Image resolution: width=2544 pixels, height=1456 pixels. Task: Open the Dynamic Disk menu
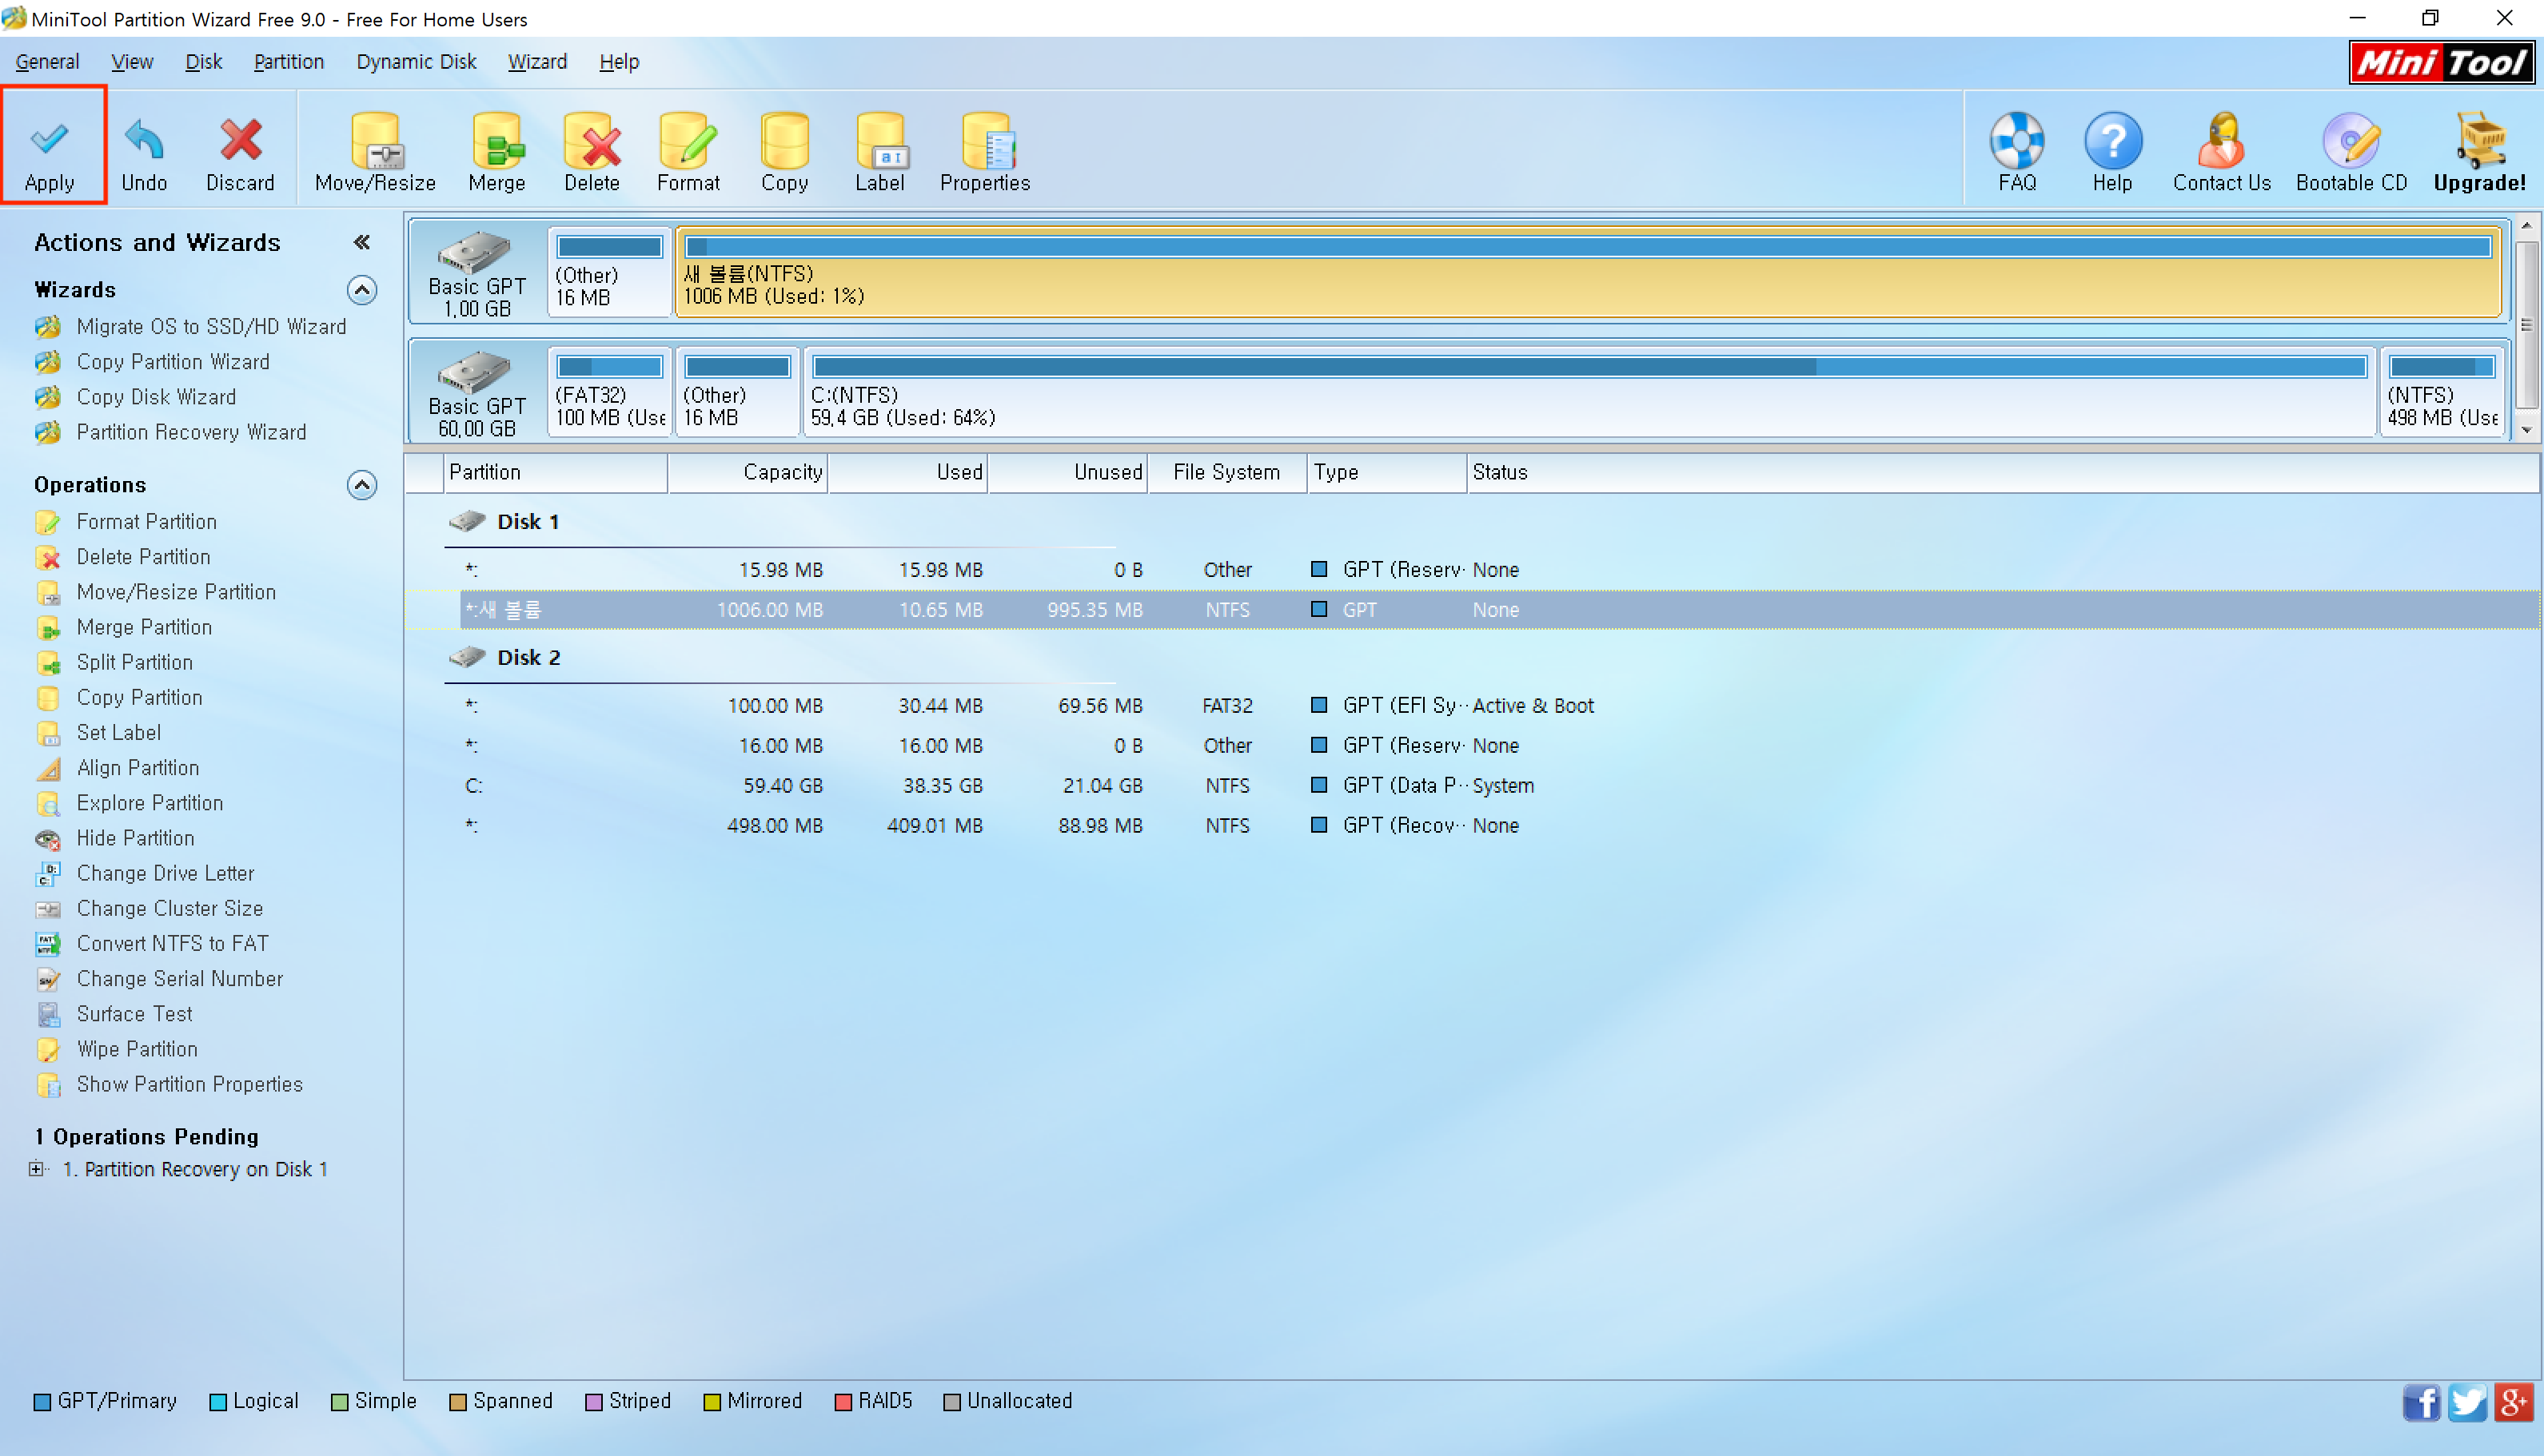[x=417, y=62]
